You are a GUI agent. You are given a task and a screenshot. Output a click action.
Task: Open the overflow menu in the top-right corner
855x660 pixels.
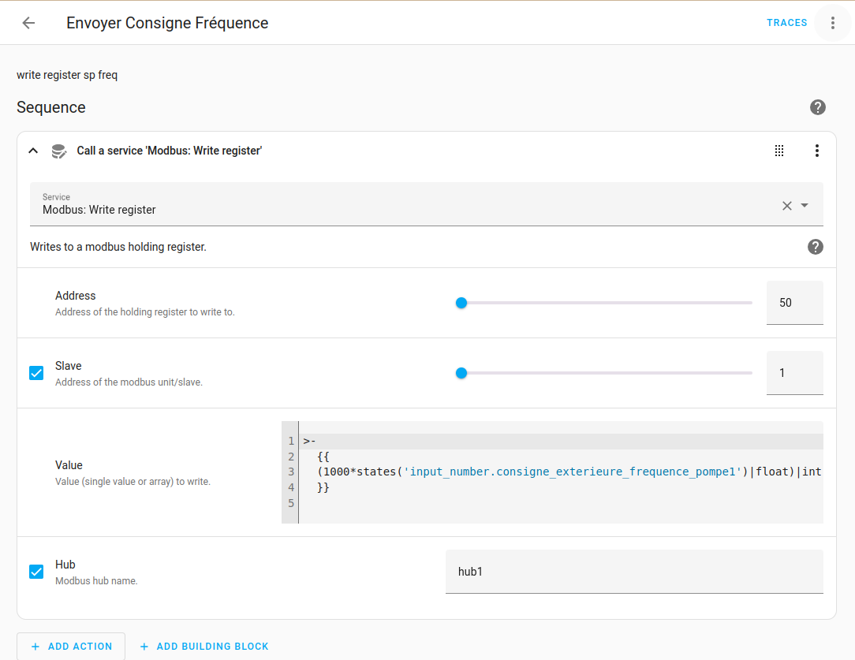[832, 23]
